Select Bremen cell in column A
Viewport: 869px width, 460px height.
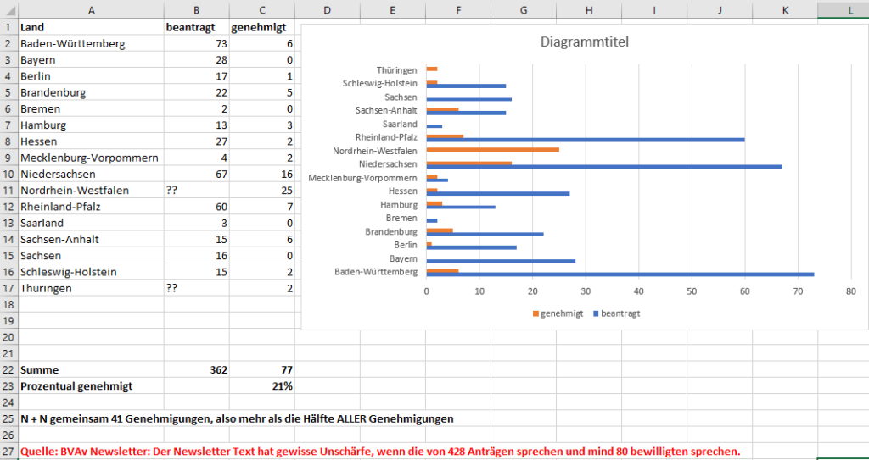click(x=91, y=109)
